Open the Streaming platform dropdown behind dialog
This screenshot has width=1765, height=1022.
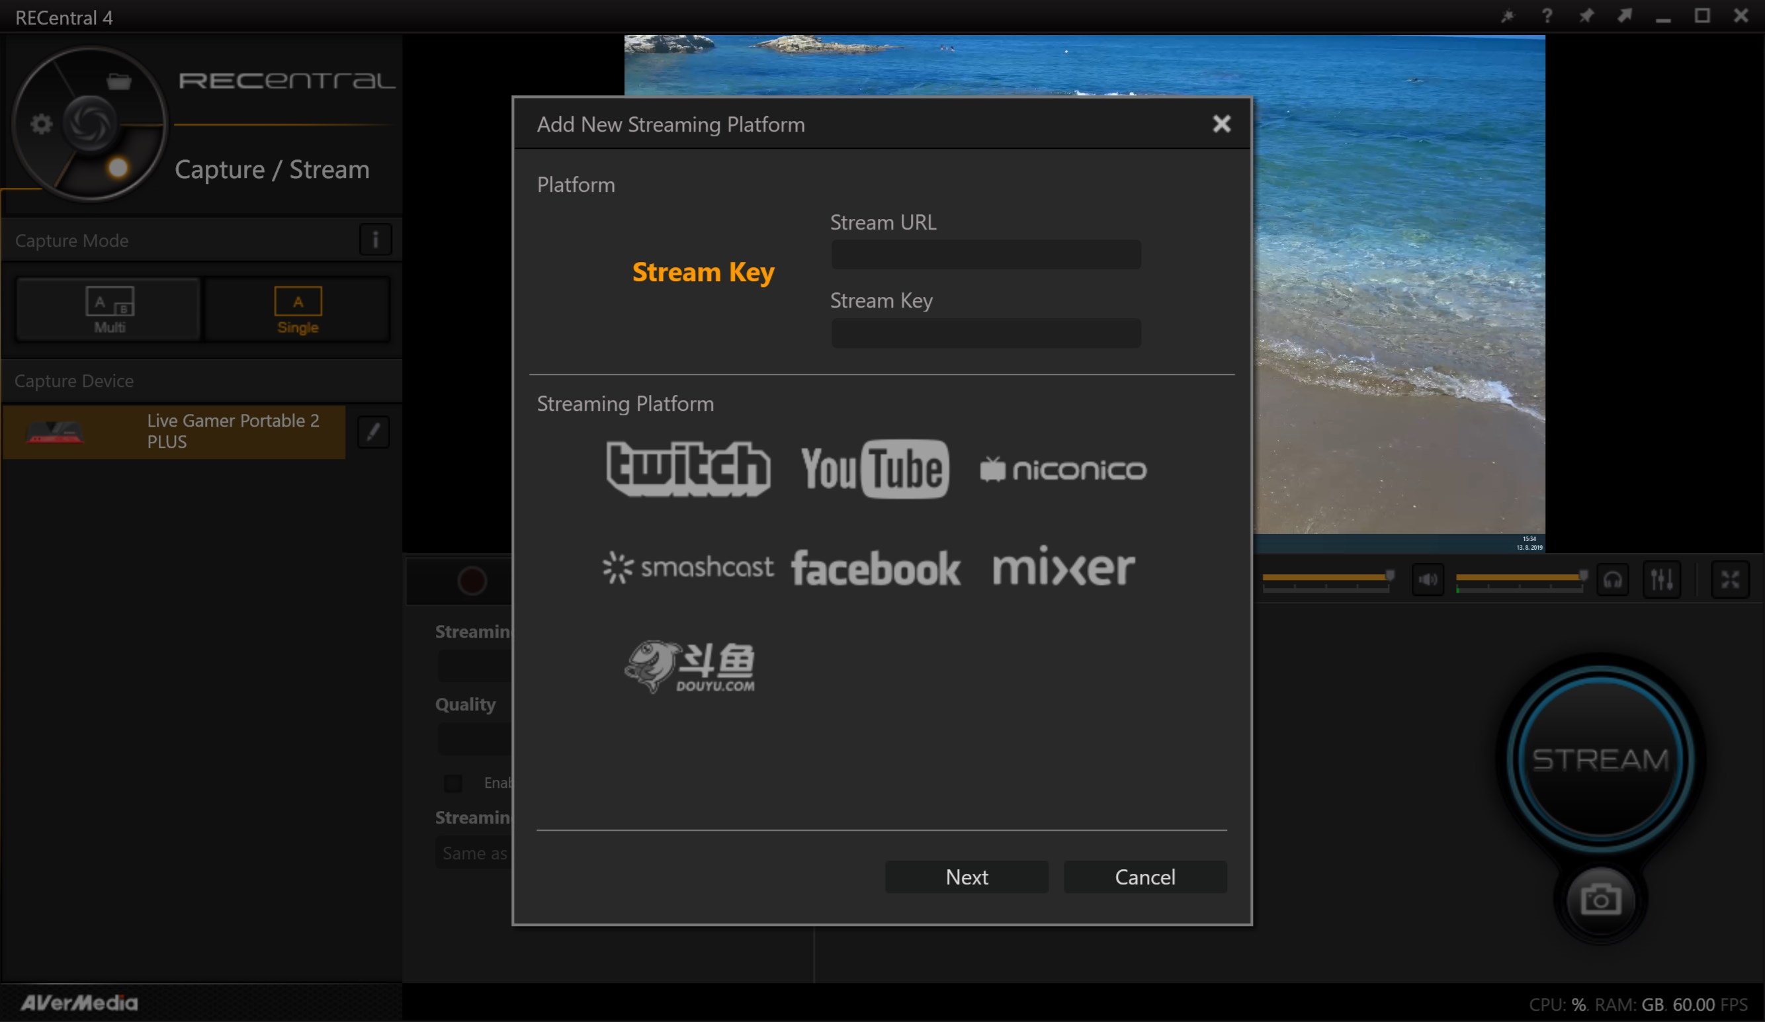point(474,666)
